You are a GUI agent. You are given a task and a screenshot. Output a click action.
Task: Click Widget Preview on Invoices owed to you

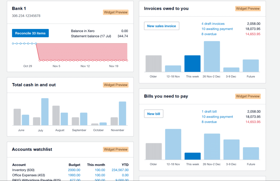click(248, 8)
